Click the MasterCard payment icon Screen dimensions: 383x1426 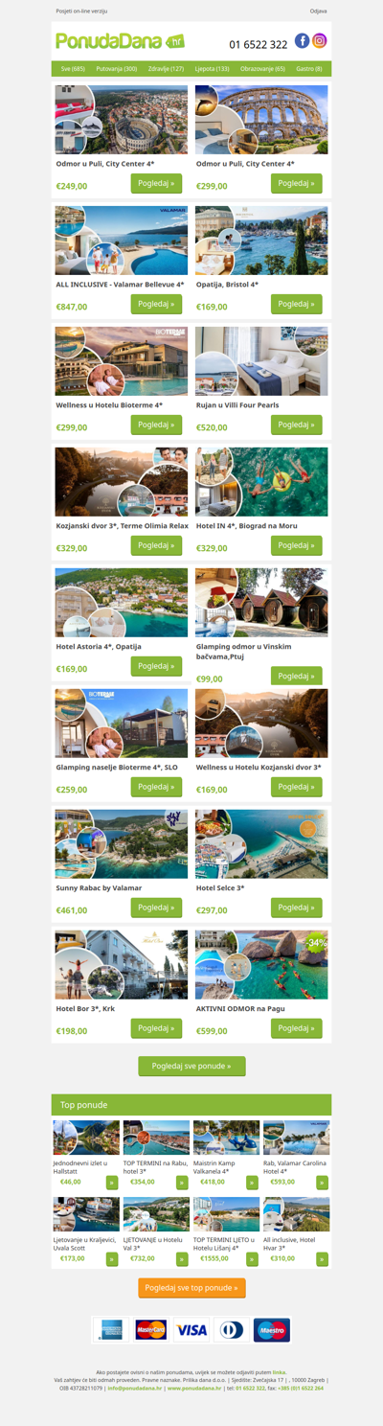click(151, 1330)
